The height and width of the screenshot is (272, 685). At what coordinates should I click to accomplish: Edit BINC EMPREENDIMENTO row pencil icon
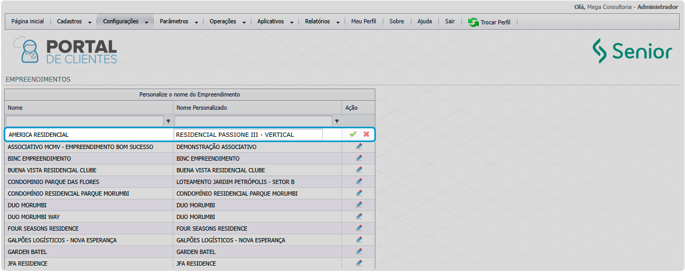click(x=359, y=158)
